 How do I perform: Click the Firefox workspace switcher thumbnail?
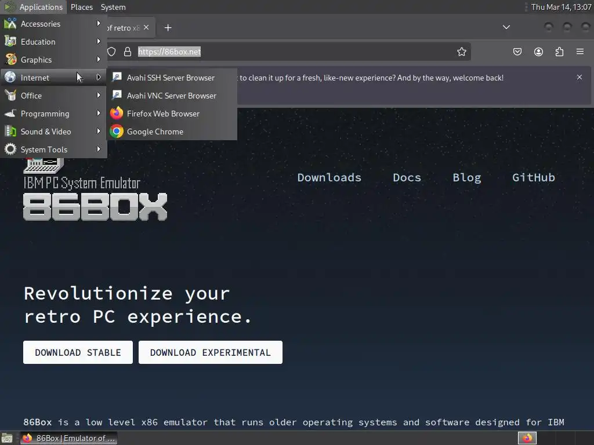pyautogui.click(x=527, y=438)
